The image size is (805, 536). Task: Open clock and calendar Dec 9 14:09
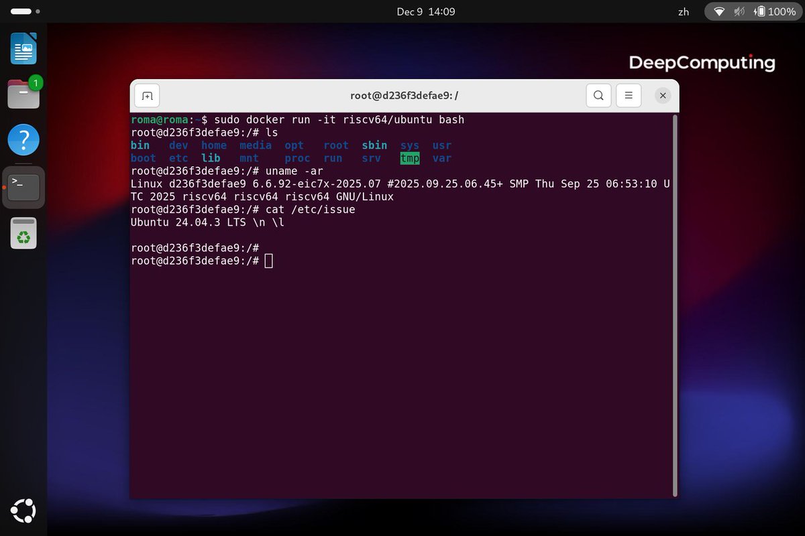(426, 11)
